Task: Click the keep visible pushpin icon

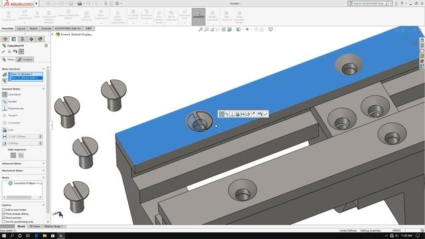Action: [x=21, y=52]
